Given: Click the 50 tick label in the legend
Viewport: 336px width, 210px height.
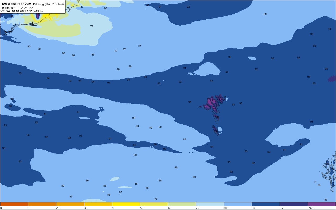Looking at the screenshot, I should pos(141,208).
